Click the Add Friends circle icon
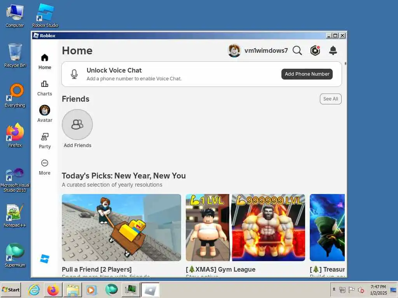Image resolution: width=398 pixels, height=298 pixels. (x=77, y=125)
